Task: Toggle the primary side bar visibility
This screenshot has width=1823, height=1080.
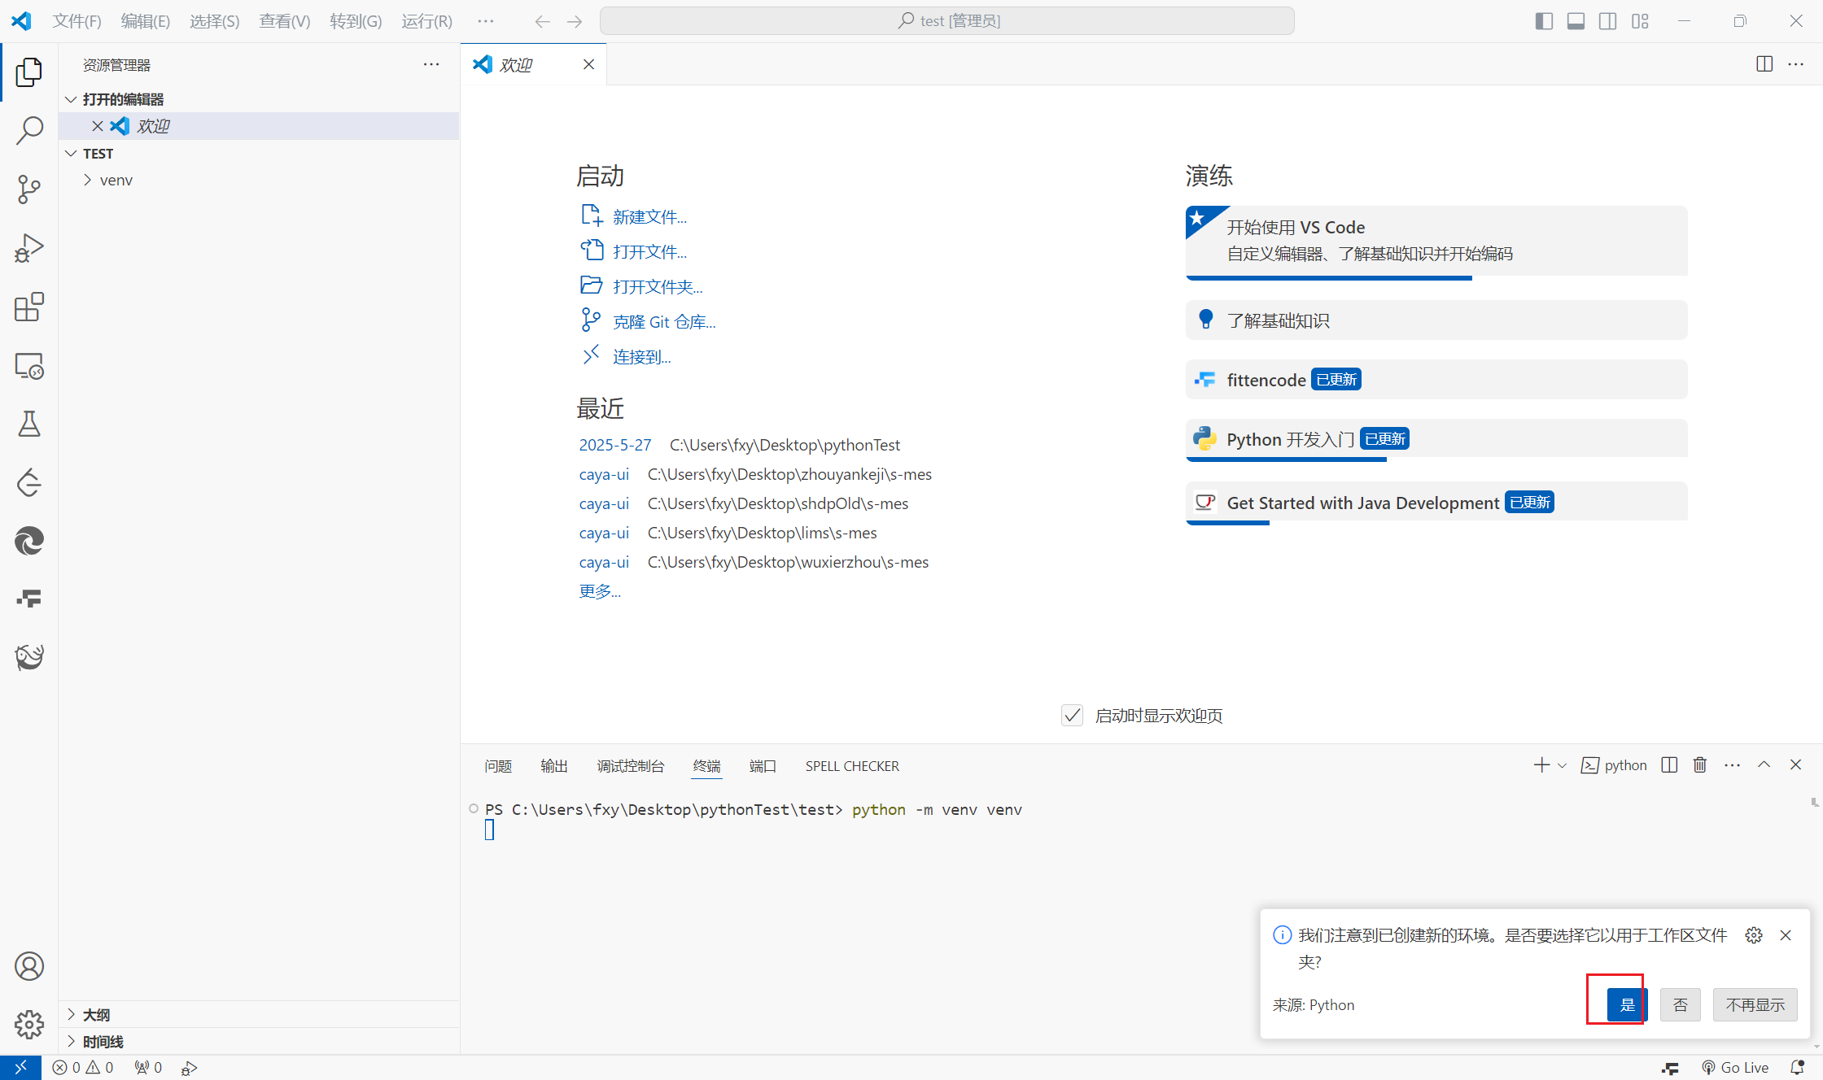Action: pyautogui.click(x=1544, y=21)
